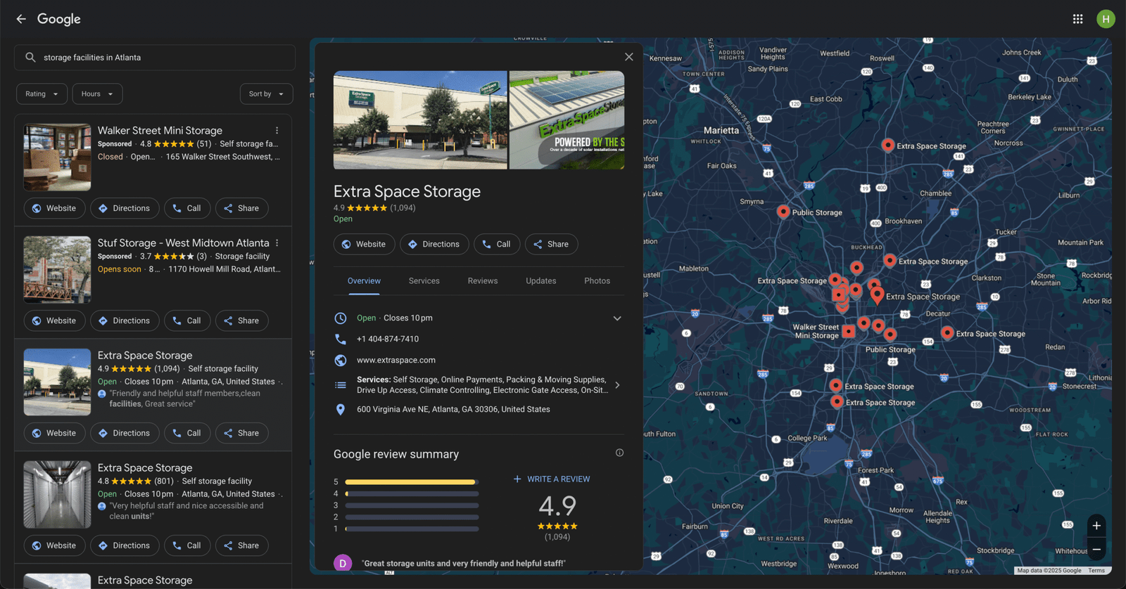Open the Updates tab

click(x=541, y=281)
